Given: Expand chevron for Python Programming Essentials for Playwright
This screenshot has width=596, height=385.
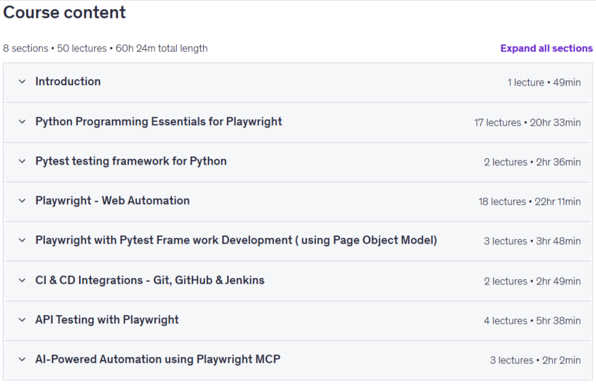Looking at the screenshot, I should 22,122.
